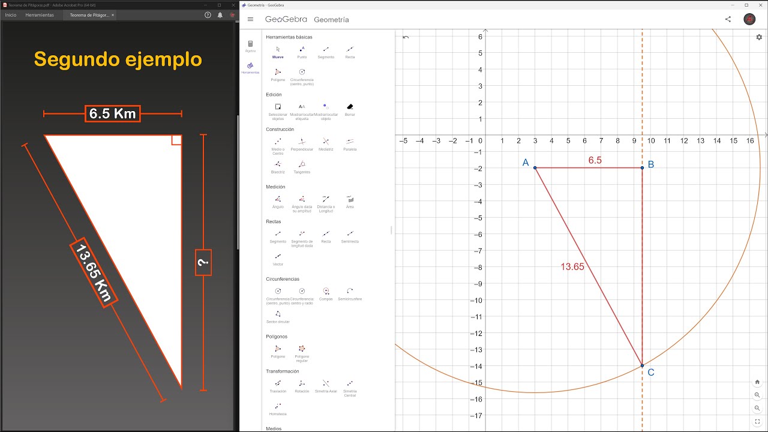Pick the Ángulo dada su amplitud tool
This screenshot has width=768, height=432.
(x=302, y=203)
